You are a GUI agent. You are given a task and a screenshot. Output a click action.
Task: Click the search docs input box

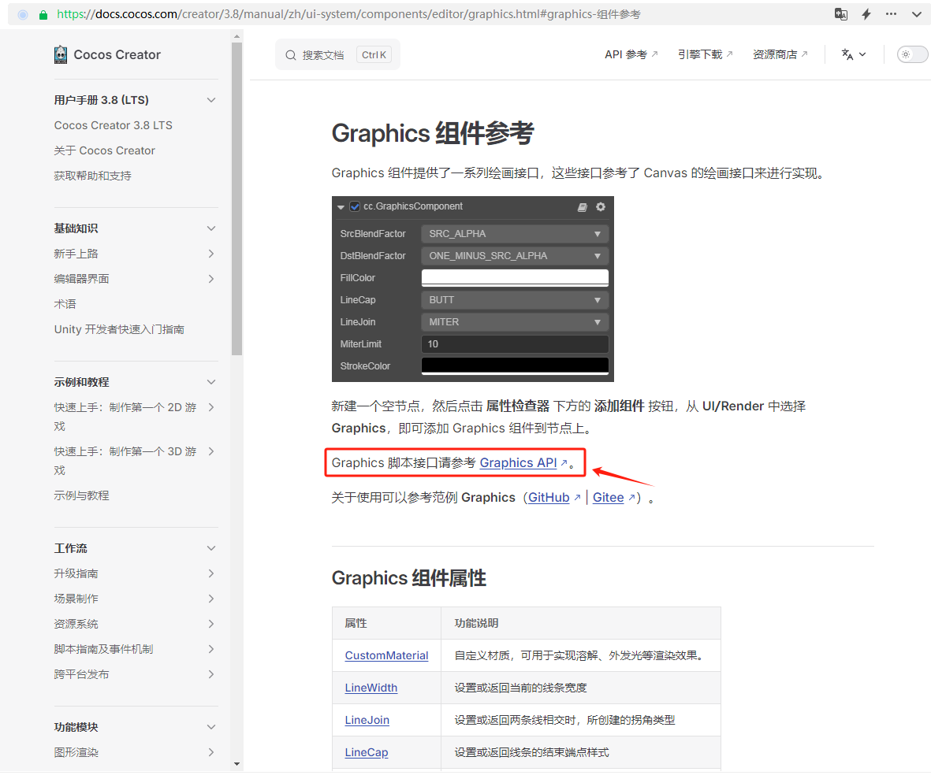tap(337, 55)
